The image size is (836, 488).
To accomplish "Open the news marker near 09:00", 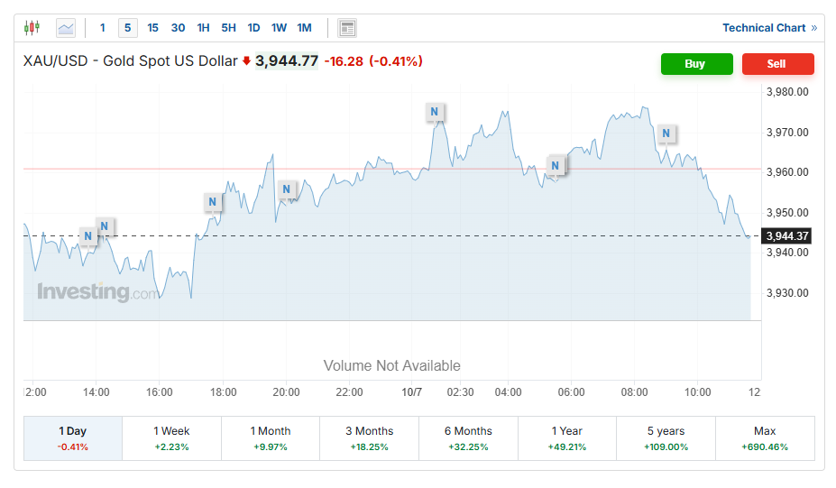I will coord(666,134).
